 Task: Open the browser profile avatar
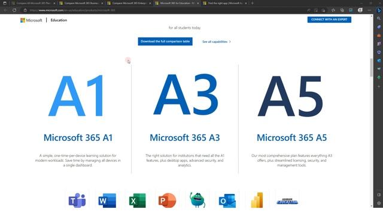[360, 10]
